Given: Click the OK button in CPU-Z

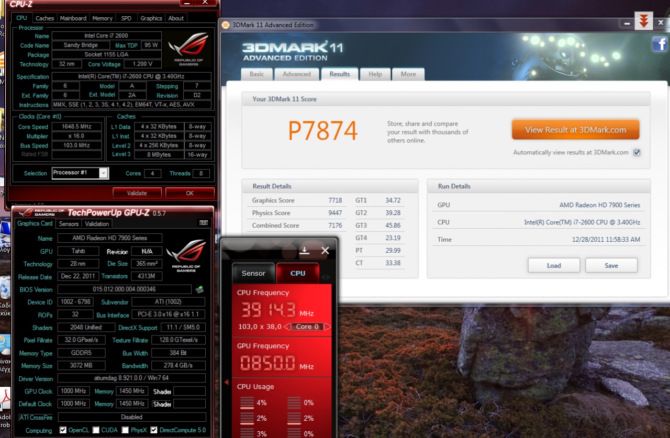Looking at the screenshot, I should (190, 193).
